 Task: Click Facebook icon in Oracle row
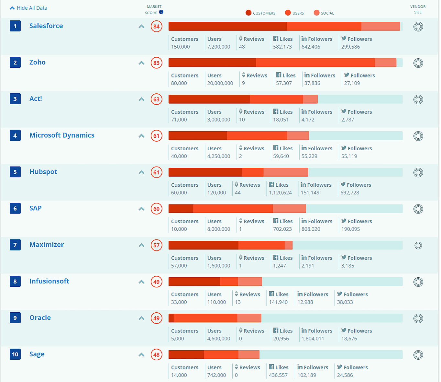276,330
